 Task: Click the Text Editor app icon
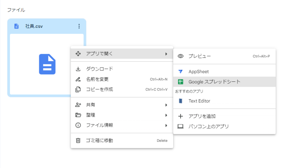(181, 101)
